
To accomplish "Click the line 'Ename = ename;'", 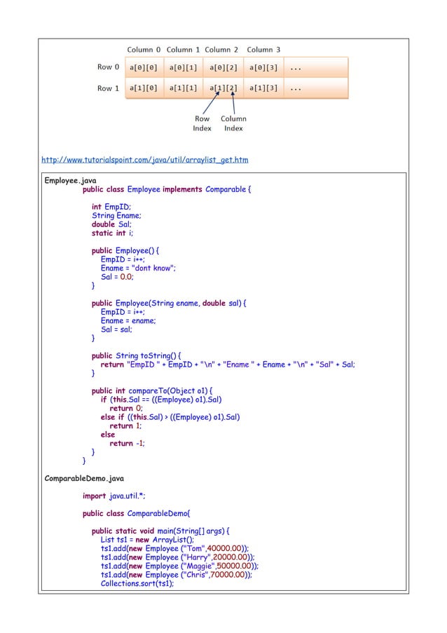I will tap(128, 321).
